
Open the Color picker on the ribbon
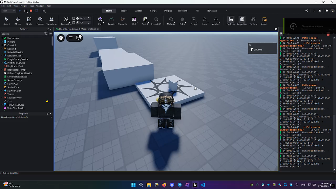click(182, 20)
